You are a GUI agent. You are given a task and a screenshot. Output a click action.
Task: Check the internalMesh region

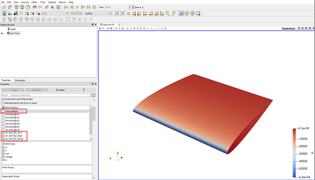click(3, 111)
